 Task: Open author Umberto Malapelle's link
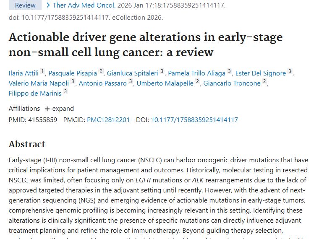point(165,83)
